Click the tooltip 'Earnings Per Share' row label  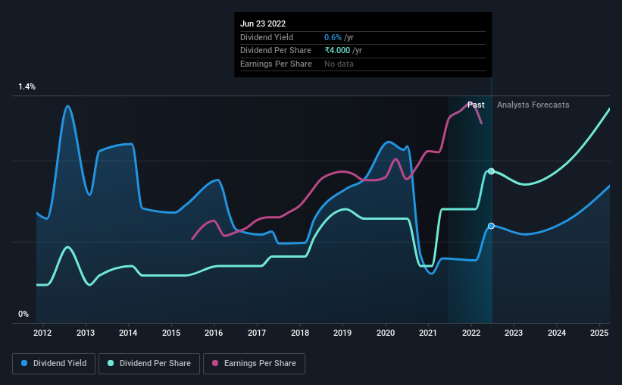(276, 64)
